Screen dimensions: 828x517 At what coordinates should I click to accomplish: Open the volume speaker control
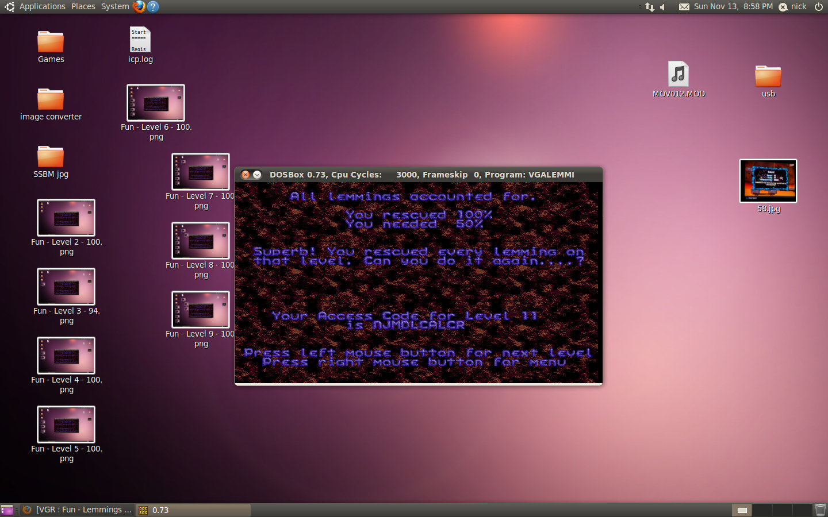[663, 7]
